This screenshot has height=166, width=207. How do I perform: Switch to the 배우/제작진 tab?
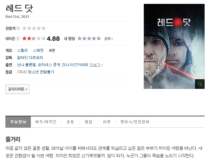click(46, 122)
